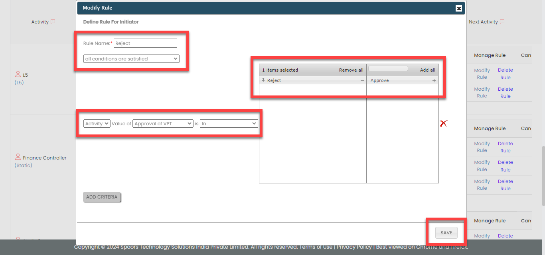Image resolution: width=545 pixels, height=255 pixels.
Task: Open the 'all conditions are satisfied' dropdown
Action: (x=131, y=59)
